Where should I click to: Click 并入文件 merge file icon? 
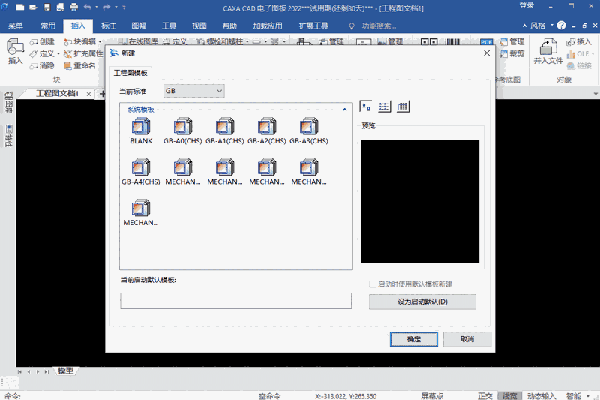coord(548,51)
